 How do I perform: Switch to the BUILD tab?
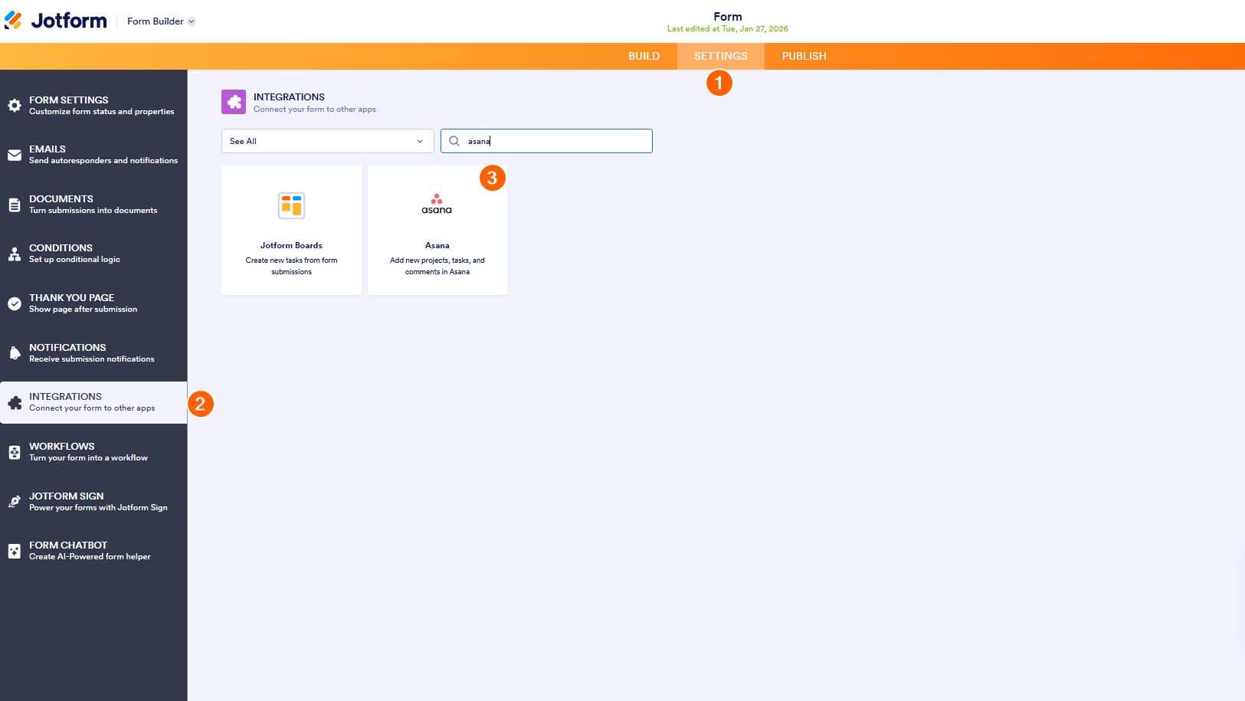[x=644, y=56]
